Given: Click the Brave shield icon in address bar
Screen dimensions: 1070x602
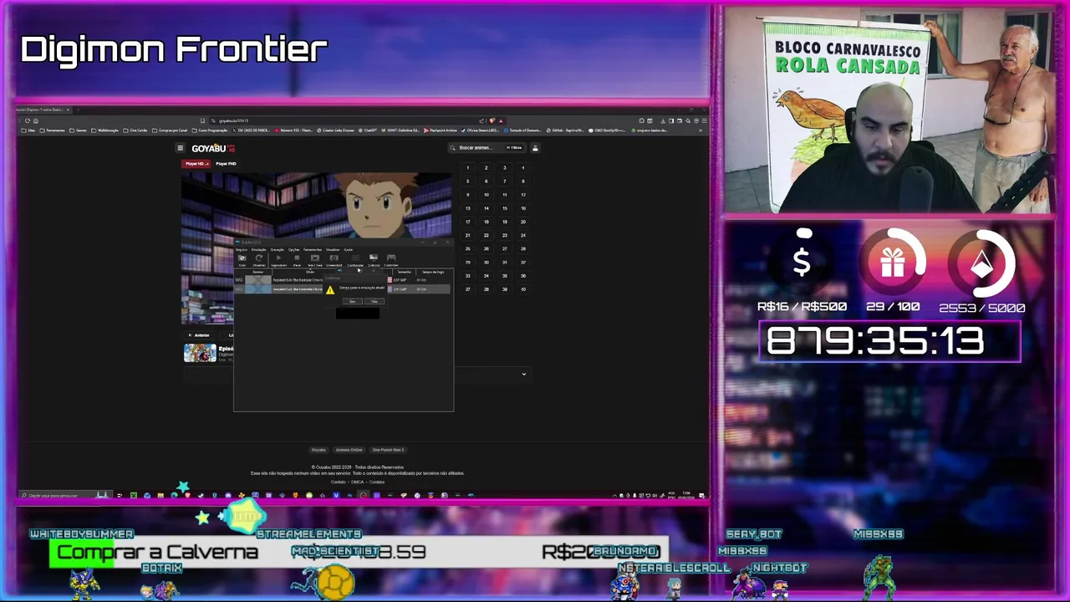Looking at the screenshot, I should 492,120.
